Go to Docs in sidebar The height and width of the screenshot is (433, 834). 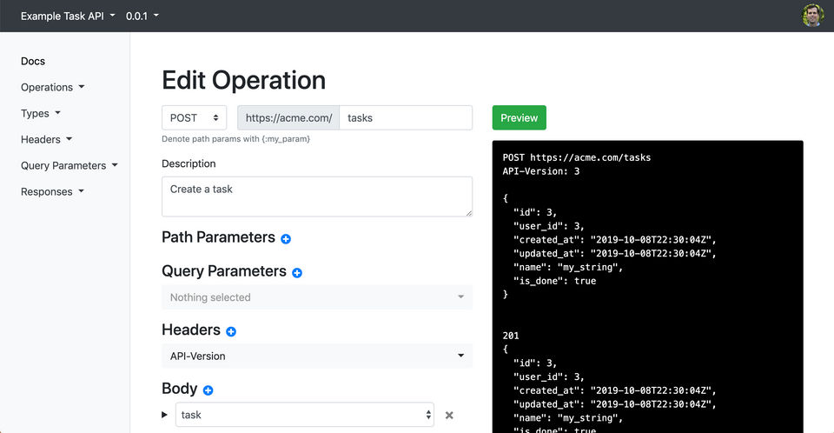[x=33, y=61]
